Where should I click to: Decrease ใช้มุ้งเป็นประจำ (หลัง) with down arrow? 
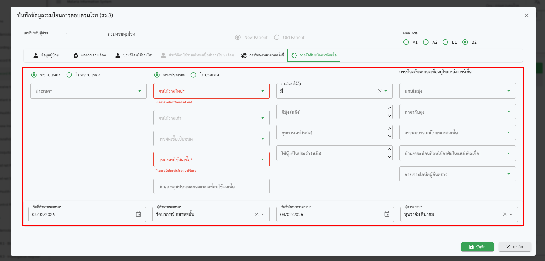coord(389,157)
